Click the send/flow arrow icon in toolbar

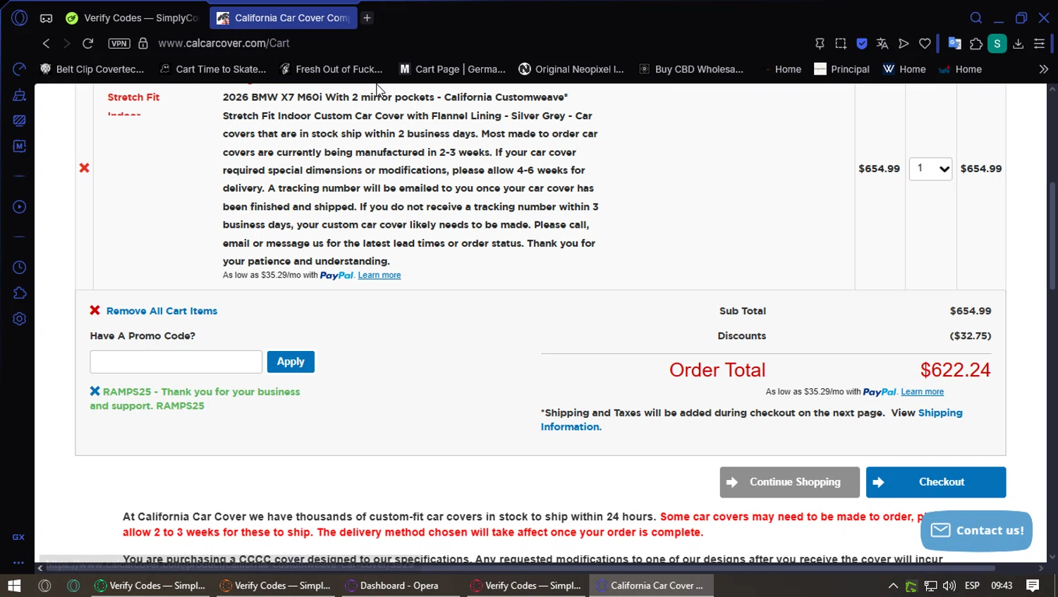point(904,44)
